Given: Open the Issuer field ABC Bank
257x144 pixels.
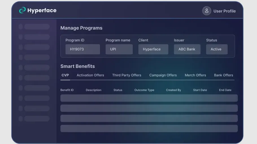Looking at the screenshot, I should tap(187, 49).
